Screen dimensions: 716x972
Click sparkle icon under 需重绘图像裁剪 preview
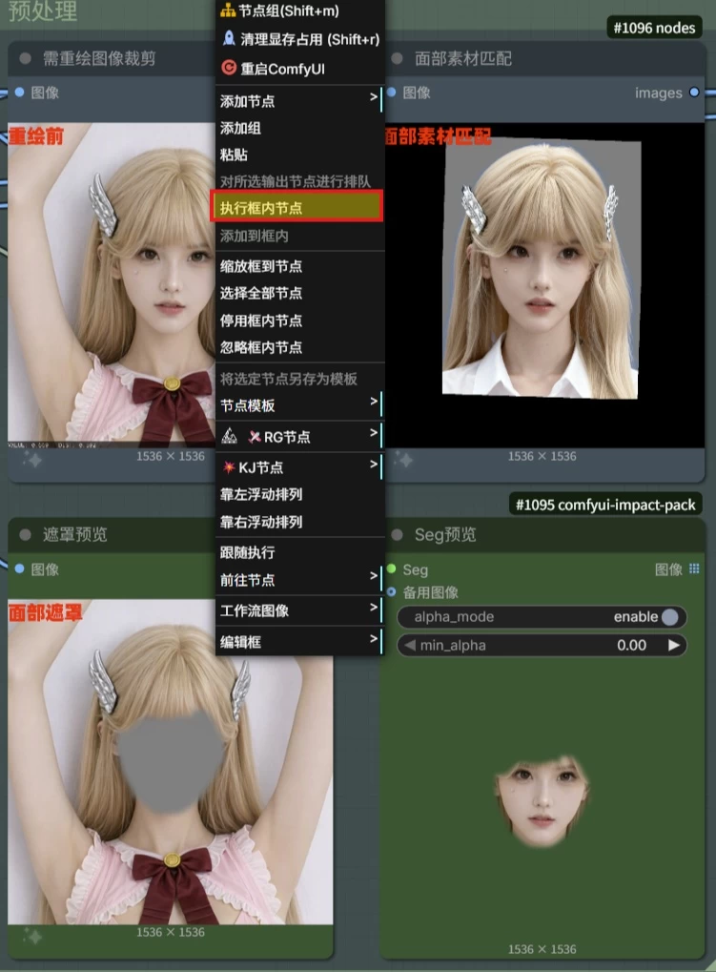click(x=32, y=460)
